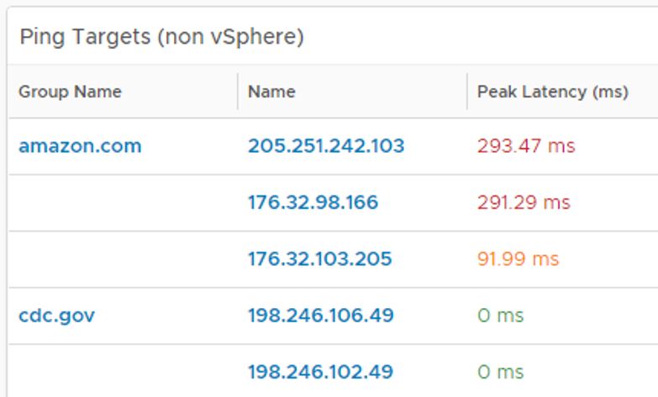This screenshot has width=658, height=397.
Task: Click the 198.246.102.49 target link
Action: [320, 372]
